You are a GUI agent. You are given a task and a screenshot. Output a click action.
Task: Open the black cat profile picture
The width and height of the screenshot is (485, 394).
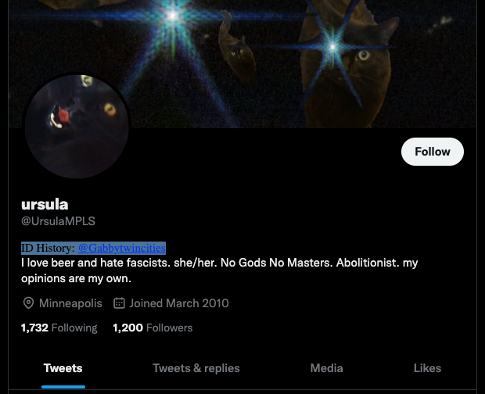pos(77,127)
